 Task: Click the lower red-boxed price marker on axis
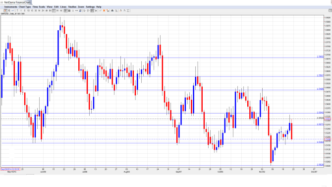pos(328,139)
